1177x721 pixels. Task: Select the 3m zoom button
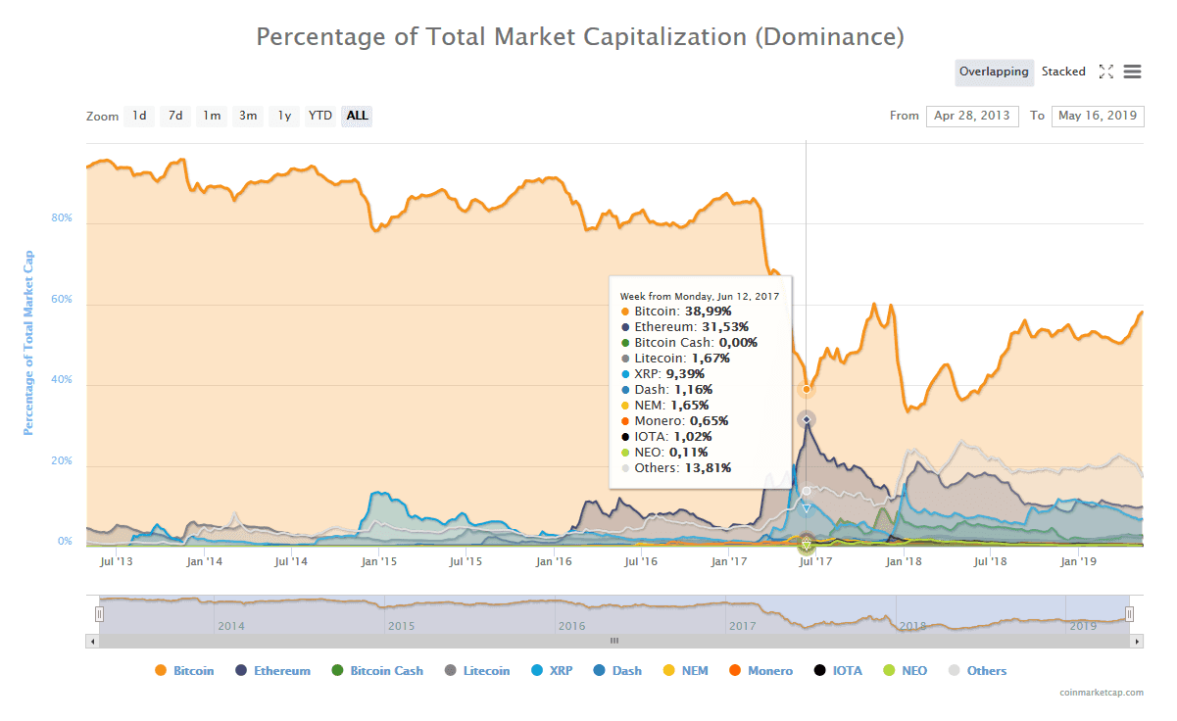248,116
